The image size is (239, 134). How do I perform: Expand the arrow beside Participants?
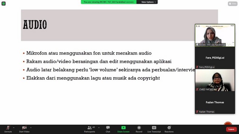click(99, 128)
